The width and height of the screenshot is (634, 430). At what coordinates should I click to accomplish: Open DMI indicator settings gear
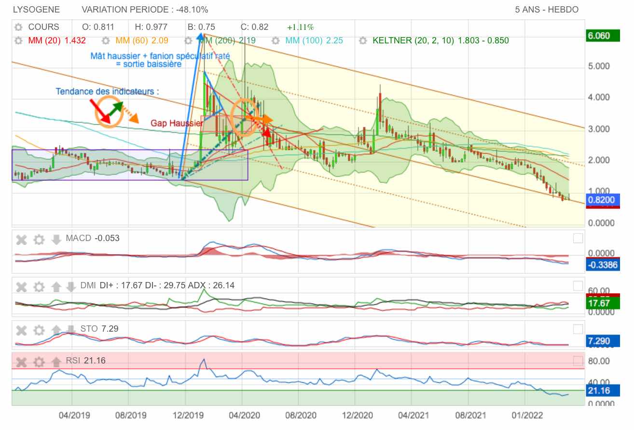tap(39, 287)
